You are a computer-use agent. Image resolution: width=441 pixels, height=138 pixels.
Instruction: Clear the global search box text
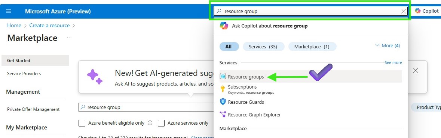404,11
